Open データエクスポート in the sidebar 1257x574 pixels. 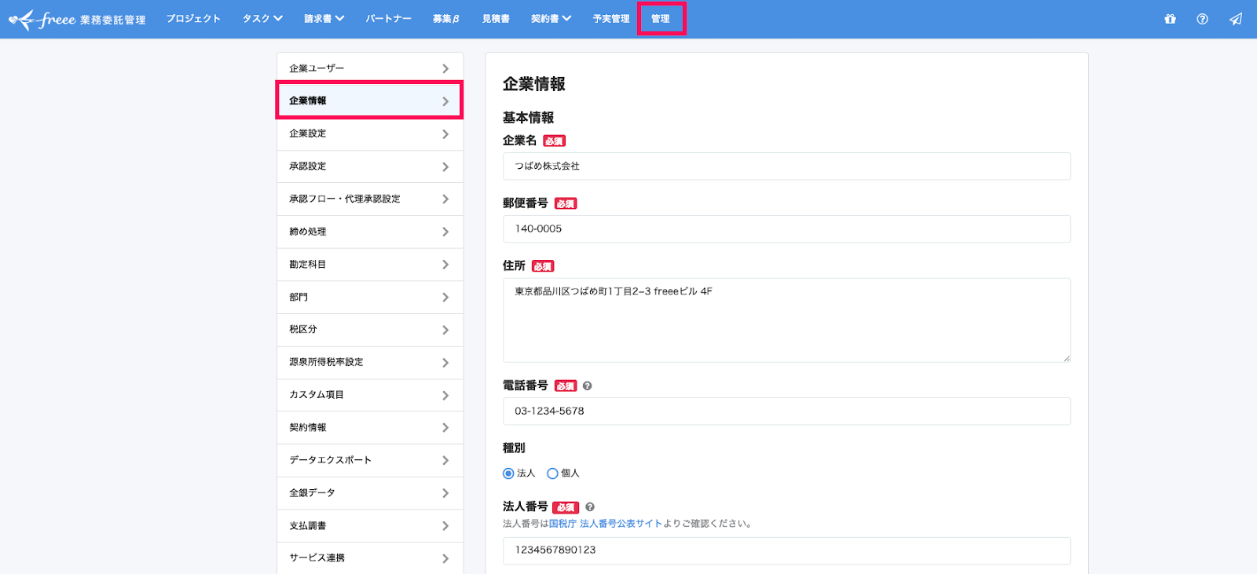point(369,461)
